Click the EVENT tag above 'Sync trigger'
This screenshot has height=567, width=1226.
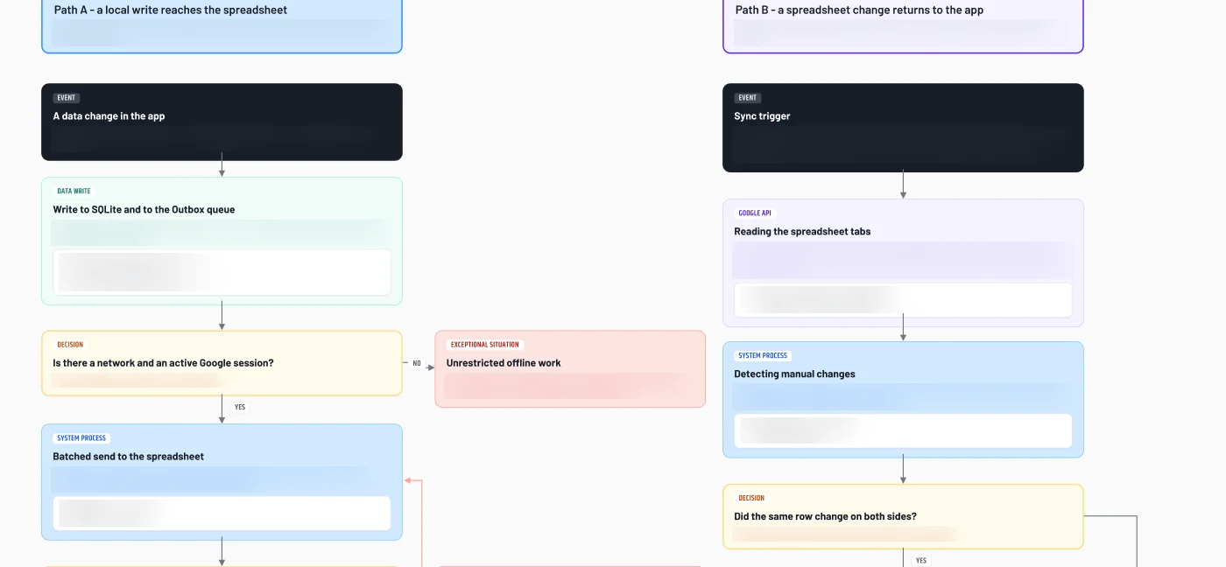click(748, 98)
